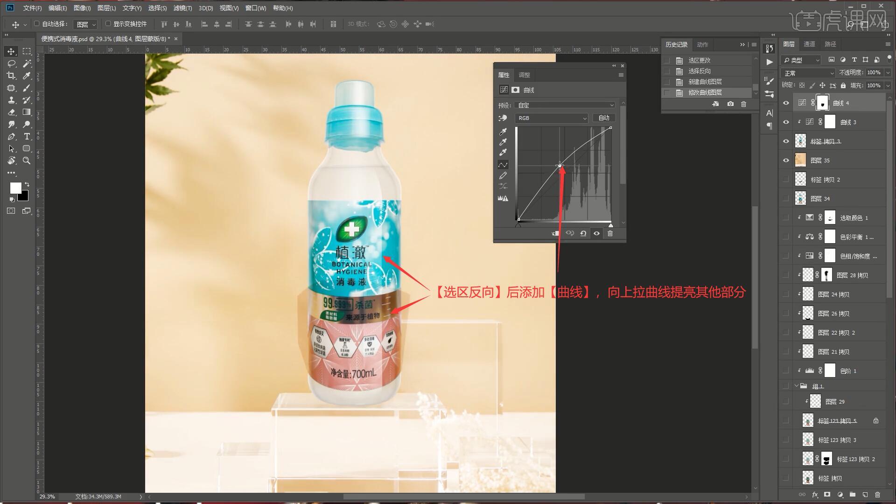Hide the 图层 35 layer
Screen dimensions: 896x504
(786, 161)
